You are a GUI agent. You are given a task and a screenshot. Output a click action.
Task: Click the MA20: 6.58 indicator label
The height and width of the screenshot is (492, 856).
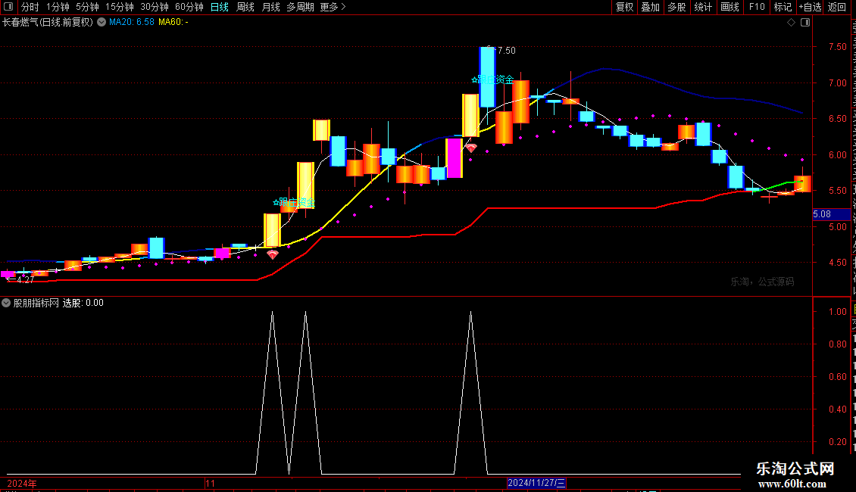click(x=132, y=22)
